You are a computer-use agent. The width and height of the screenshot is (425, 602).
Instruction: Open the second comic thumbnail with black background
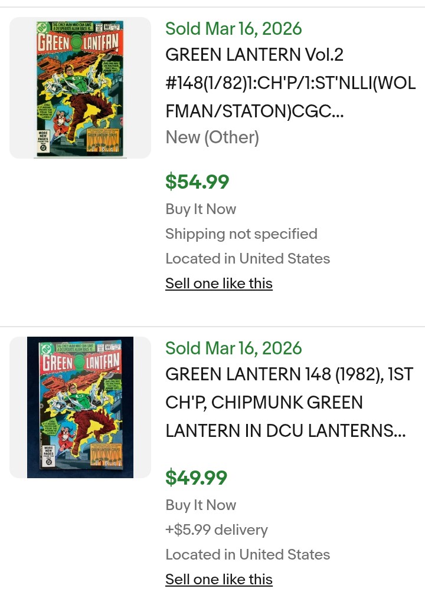pyautogui.click(x=80, y=407)
